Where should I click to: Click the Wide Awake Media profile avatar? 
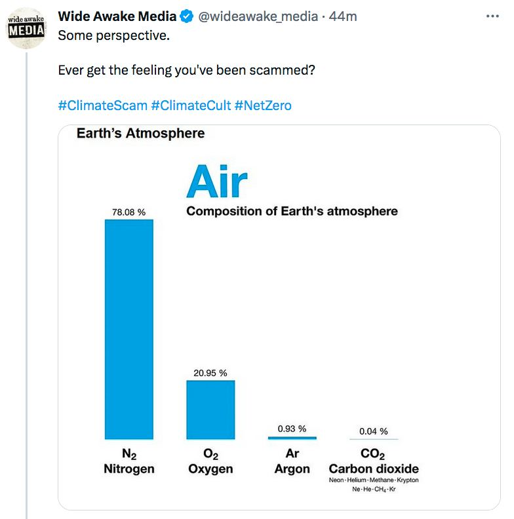tap(26, 30)
